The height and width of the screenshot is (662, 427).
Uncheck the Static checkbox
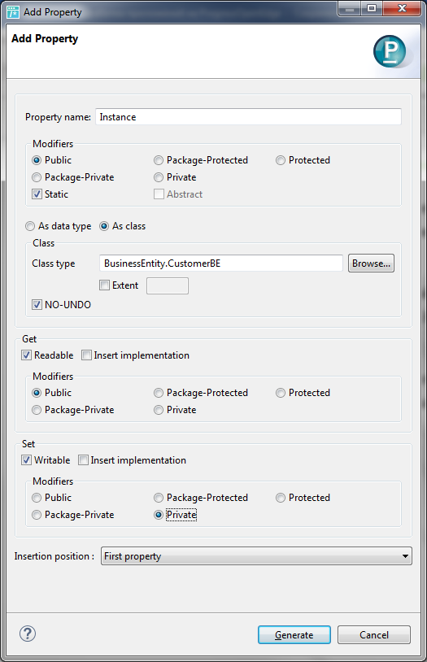tap(37, 194)
